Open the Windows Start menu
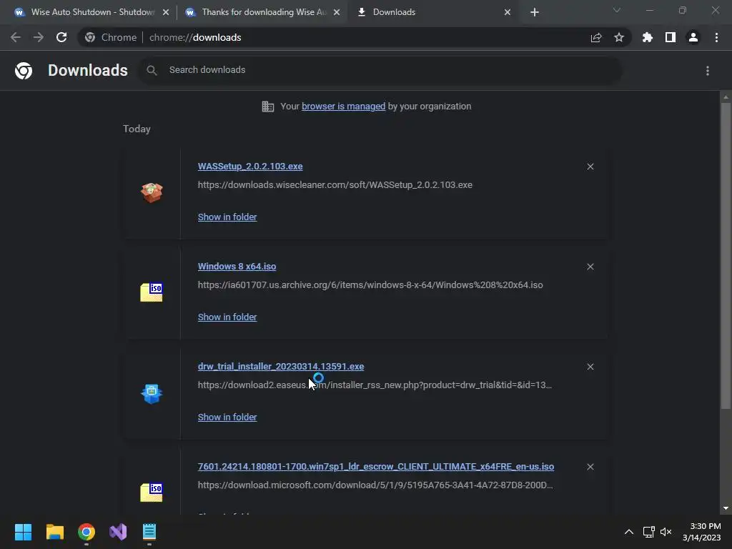732x549 pixels. point(23,532)
